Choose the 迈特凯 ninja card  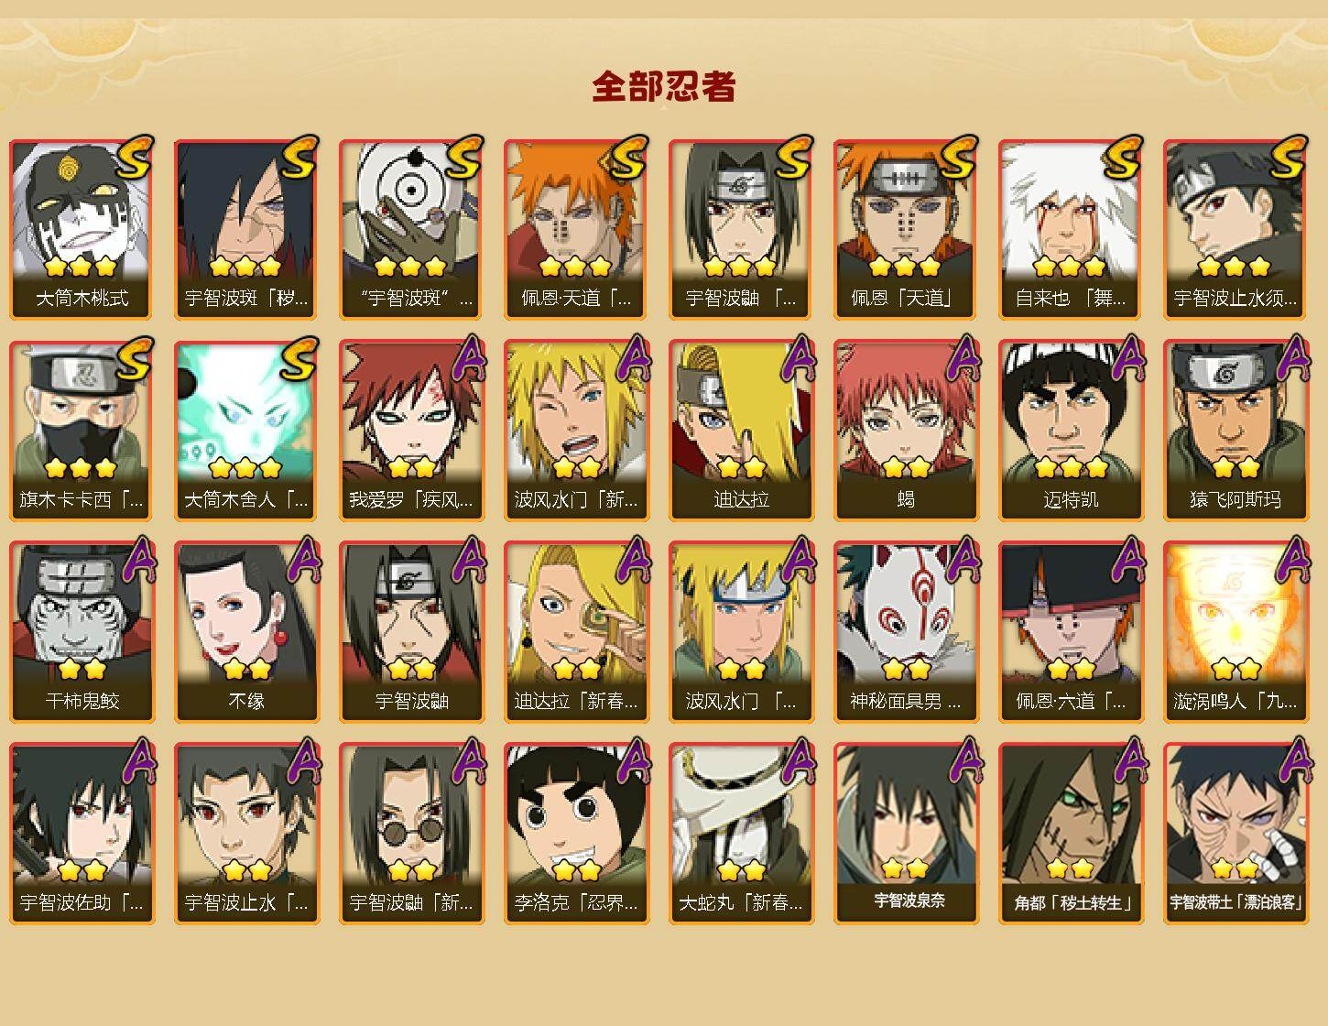1071,431
